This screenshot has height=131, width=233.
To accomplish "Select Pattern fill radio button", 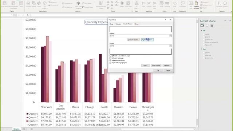I will coord(204,45).
